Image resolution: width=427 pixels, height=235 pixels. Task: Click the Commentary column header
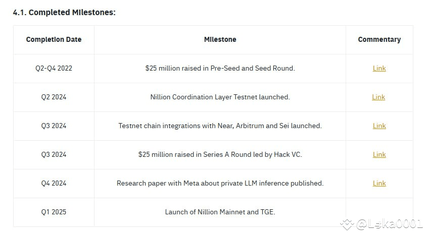click(x=379, y=39)
